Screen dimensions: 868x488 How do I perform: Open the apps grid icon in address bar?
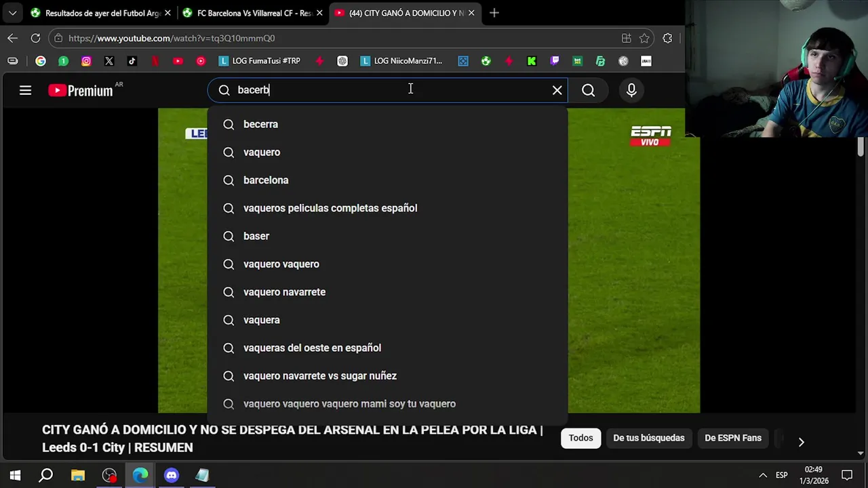[627, 39]
